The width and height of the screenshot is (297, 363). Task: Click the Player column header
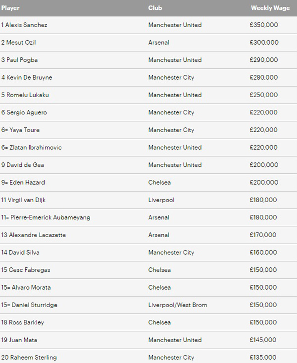pyautogui.click(x=10, y=8)
